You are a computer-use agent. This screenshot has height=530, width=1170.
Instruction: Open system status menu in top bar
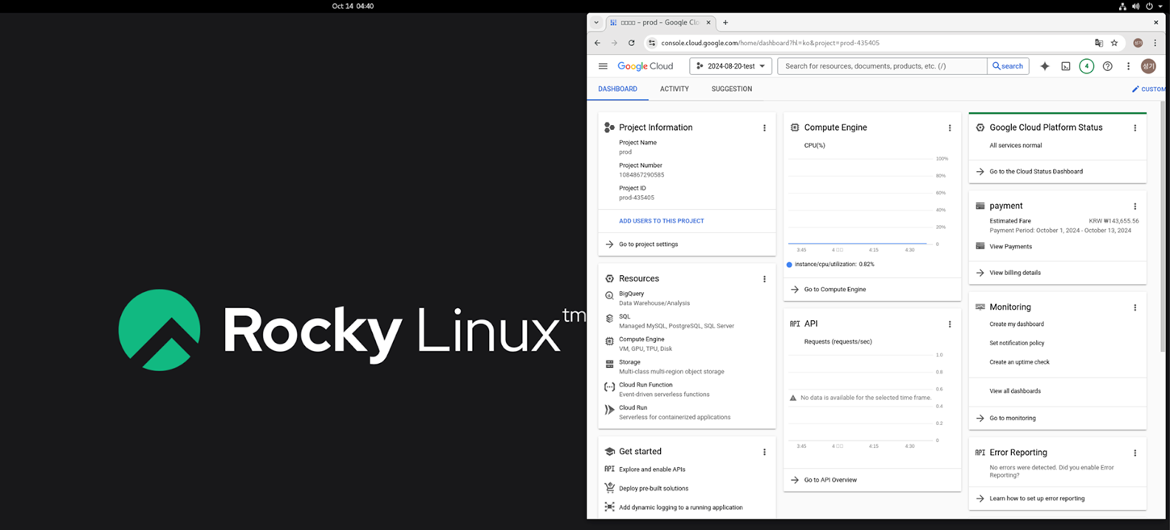1142,6
